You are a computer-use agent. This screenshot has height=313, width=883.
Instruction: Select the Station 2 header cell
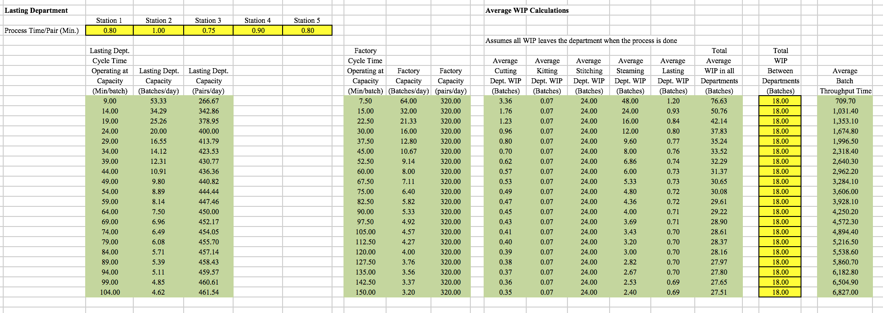[158, 20]
